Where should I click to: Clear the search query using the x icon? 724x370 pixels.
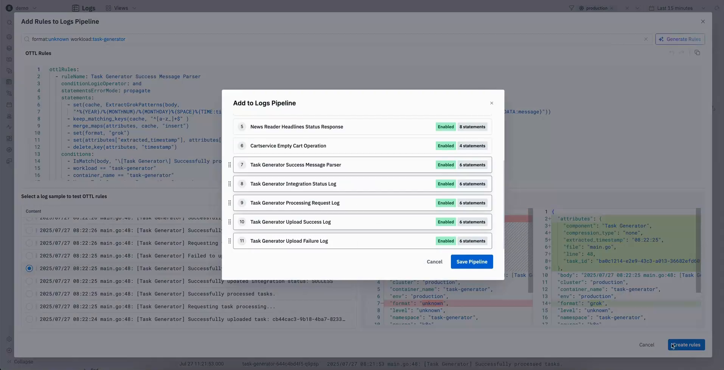pyautogui.click(x=646, y=39)
